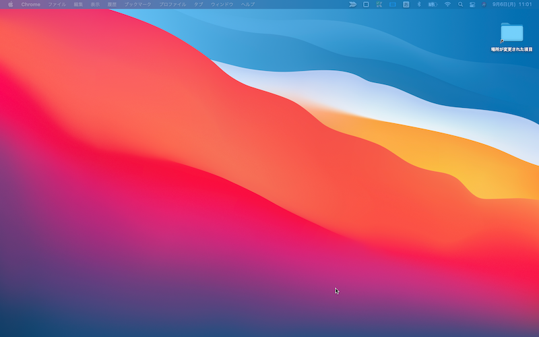
Task: Open the Bluetooth status menu
Action: point(418,5)
